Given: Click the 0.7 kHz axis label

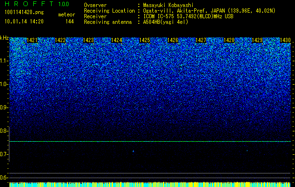Looking at the screenshot, I should point(4,154).
